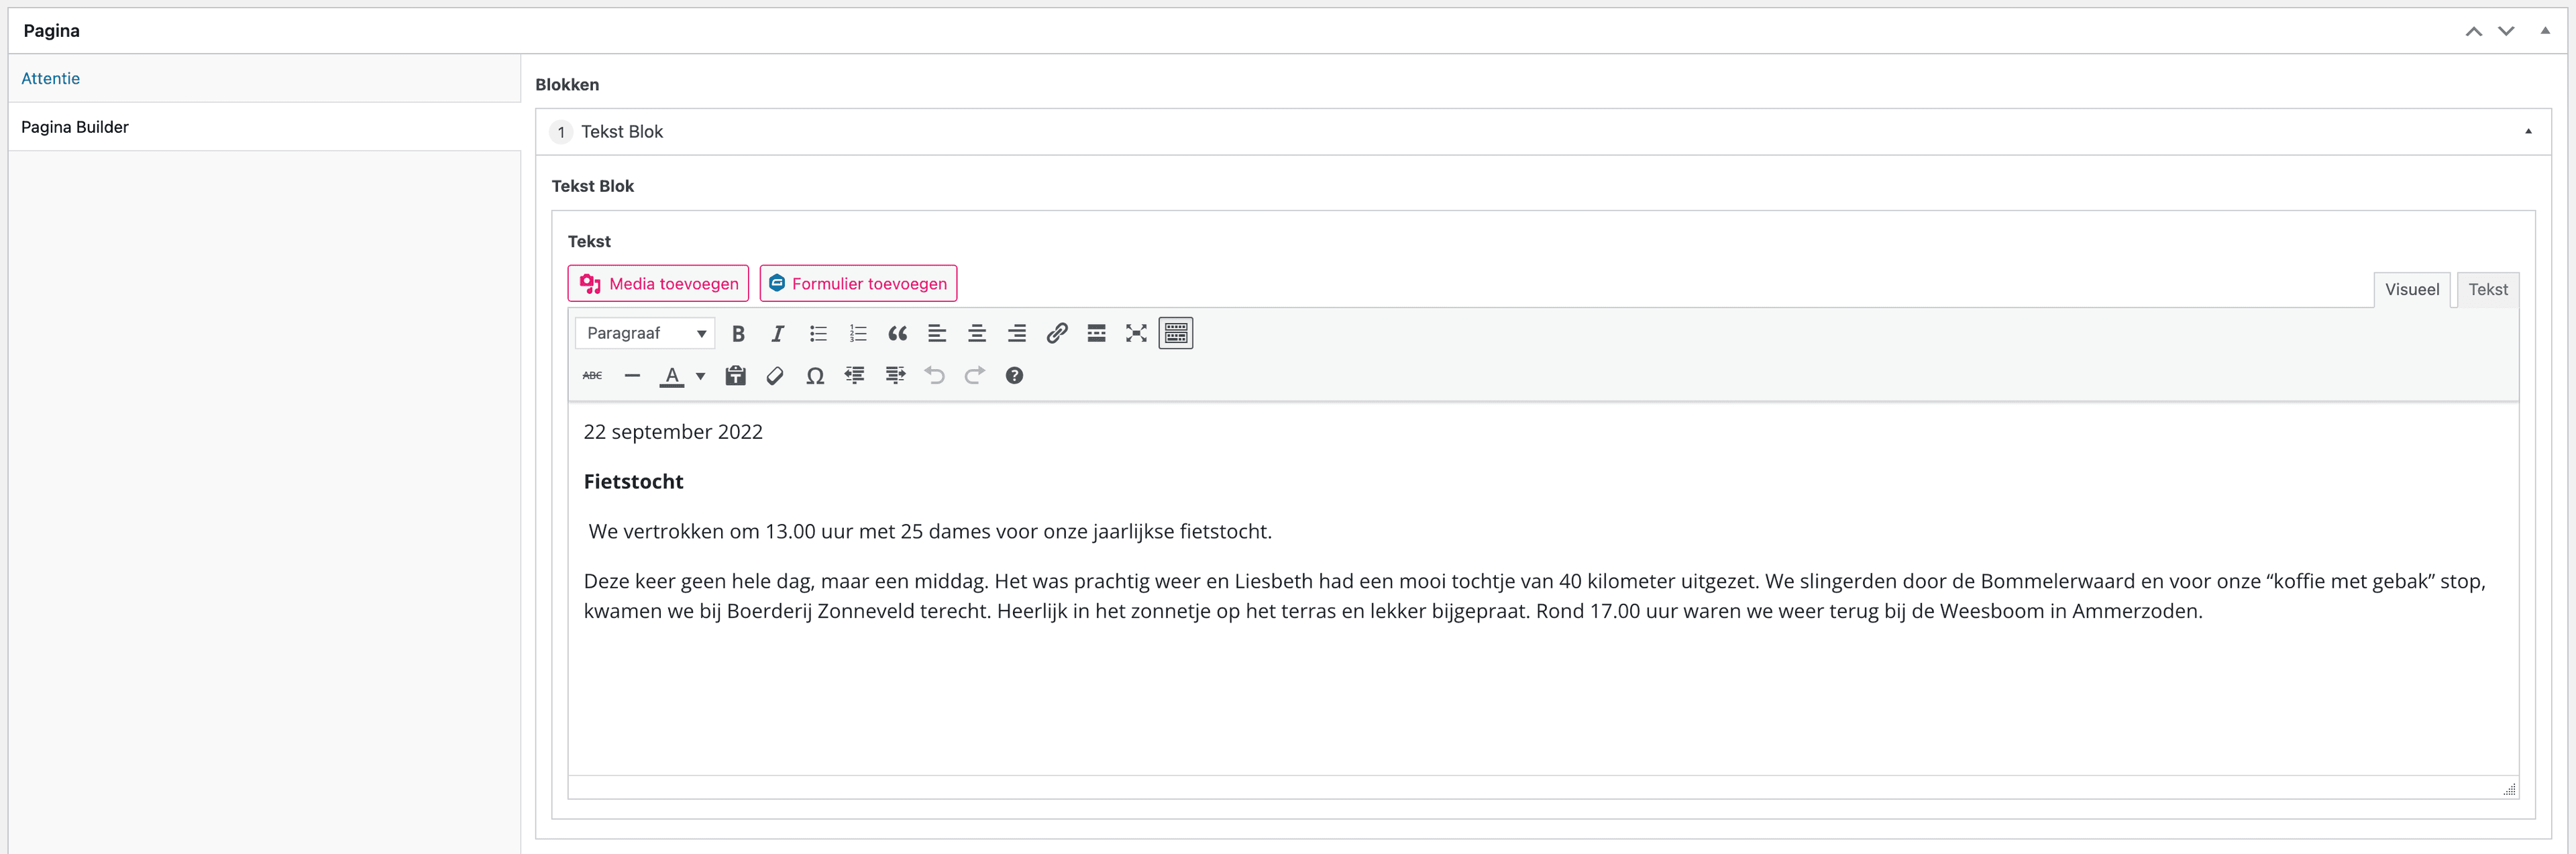Use the editor resize handle
Viewport: 2576px width, 854px height.
(2509, 789)
